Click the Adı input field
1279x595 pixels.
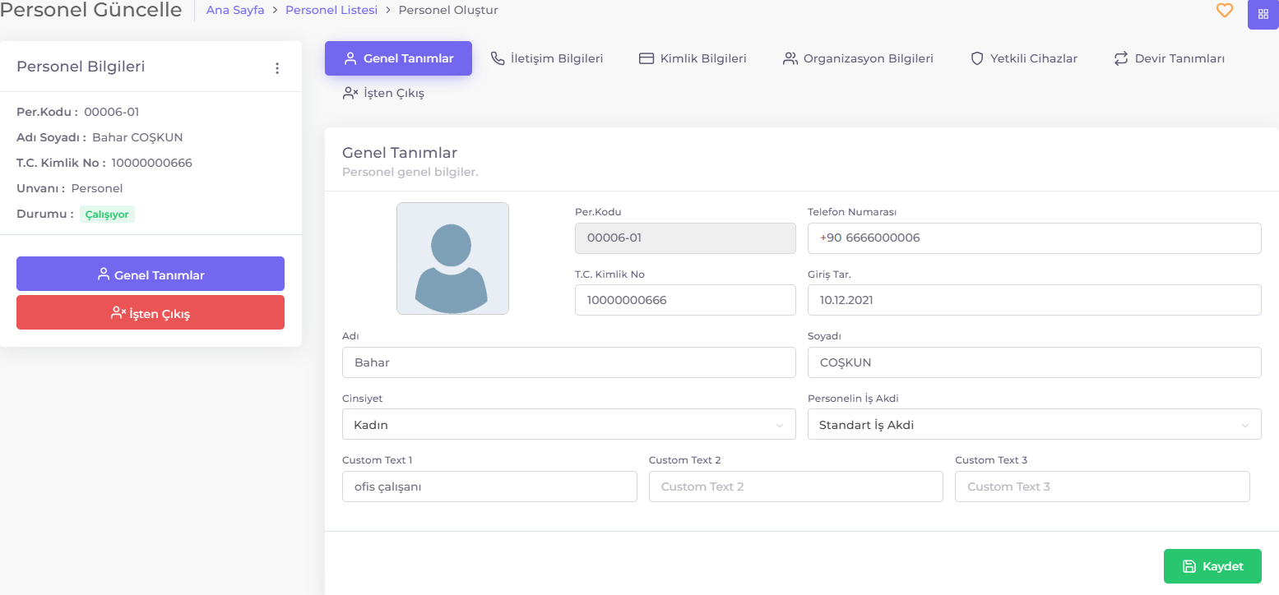point(569,362)
